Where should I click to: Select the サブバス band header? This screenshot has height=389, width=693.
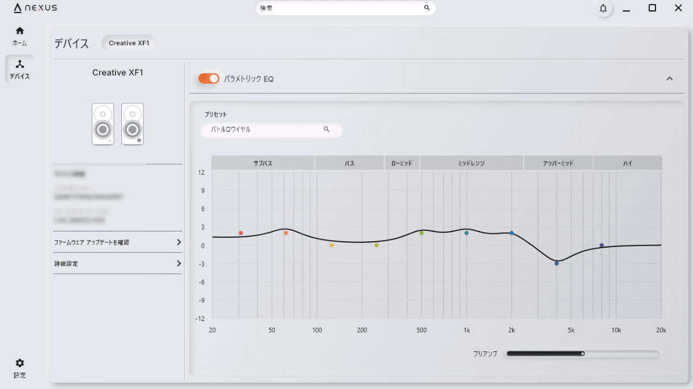pos(263,163)
